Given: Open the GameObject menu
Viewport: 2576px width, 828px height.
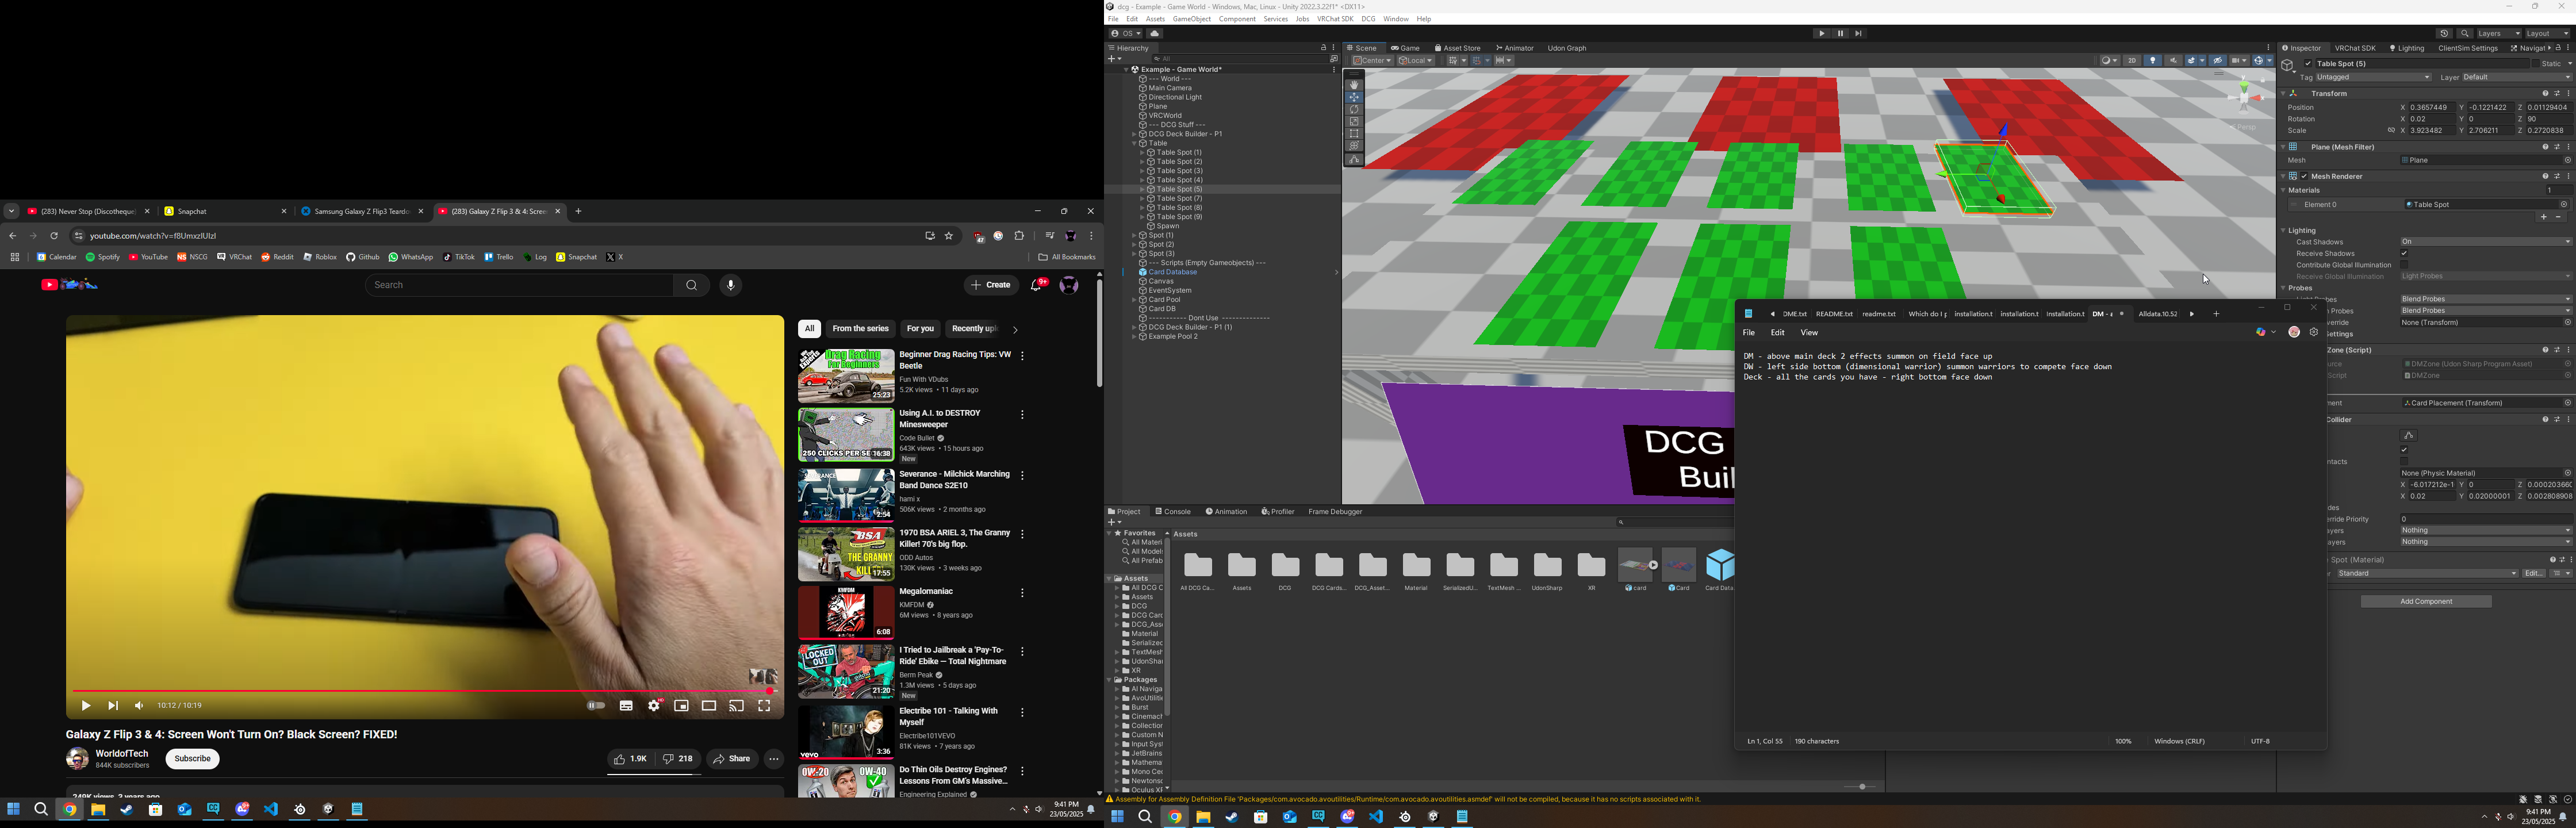Looking at the screenshot, I should click(1191, 19).
